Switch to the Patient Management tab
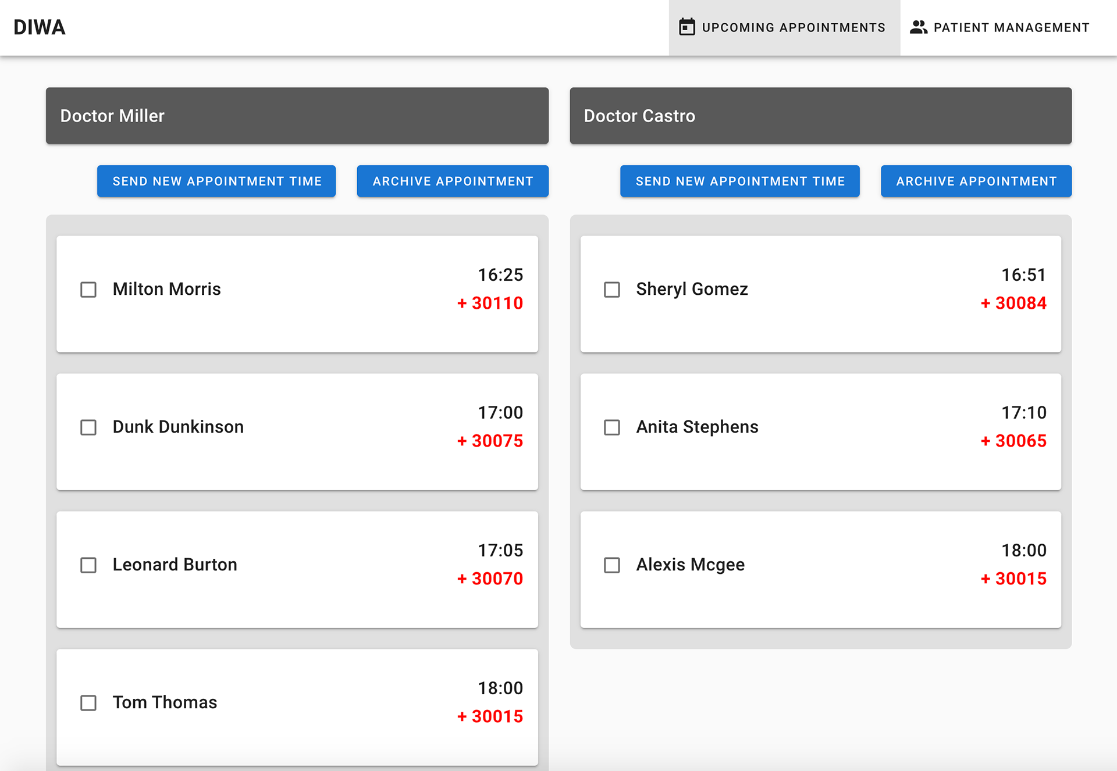Screen dimensions: 1117x771 (x=1000, y=27)
